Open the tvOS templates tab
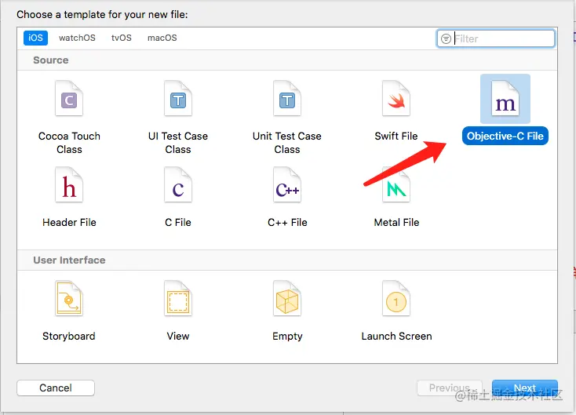The height and width of the screenshot is (415, 576). 122,38
